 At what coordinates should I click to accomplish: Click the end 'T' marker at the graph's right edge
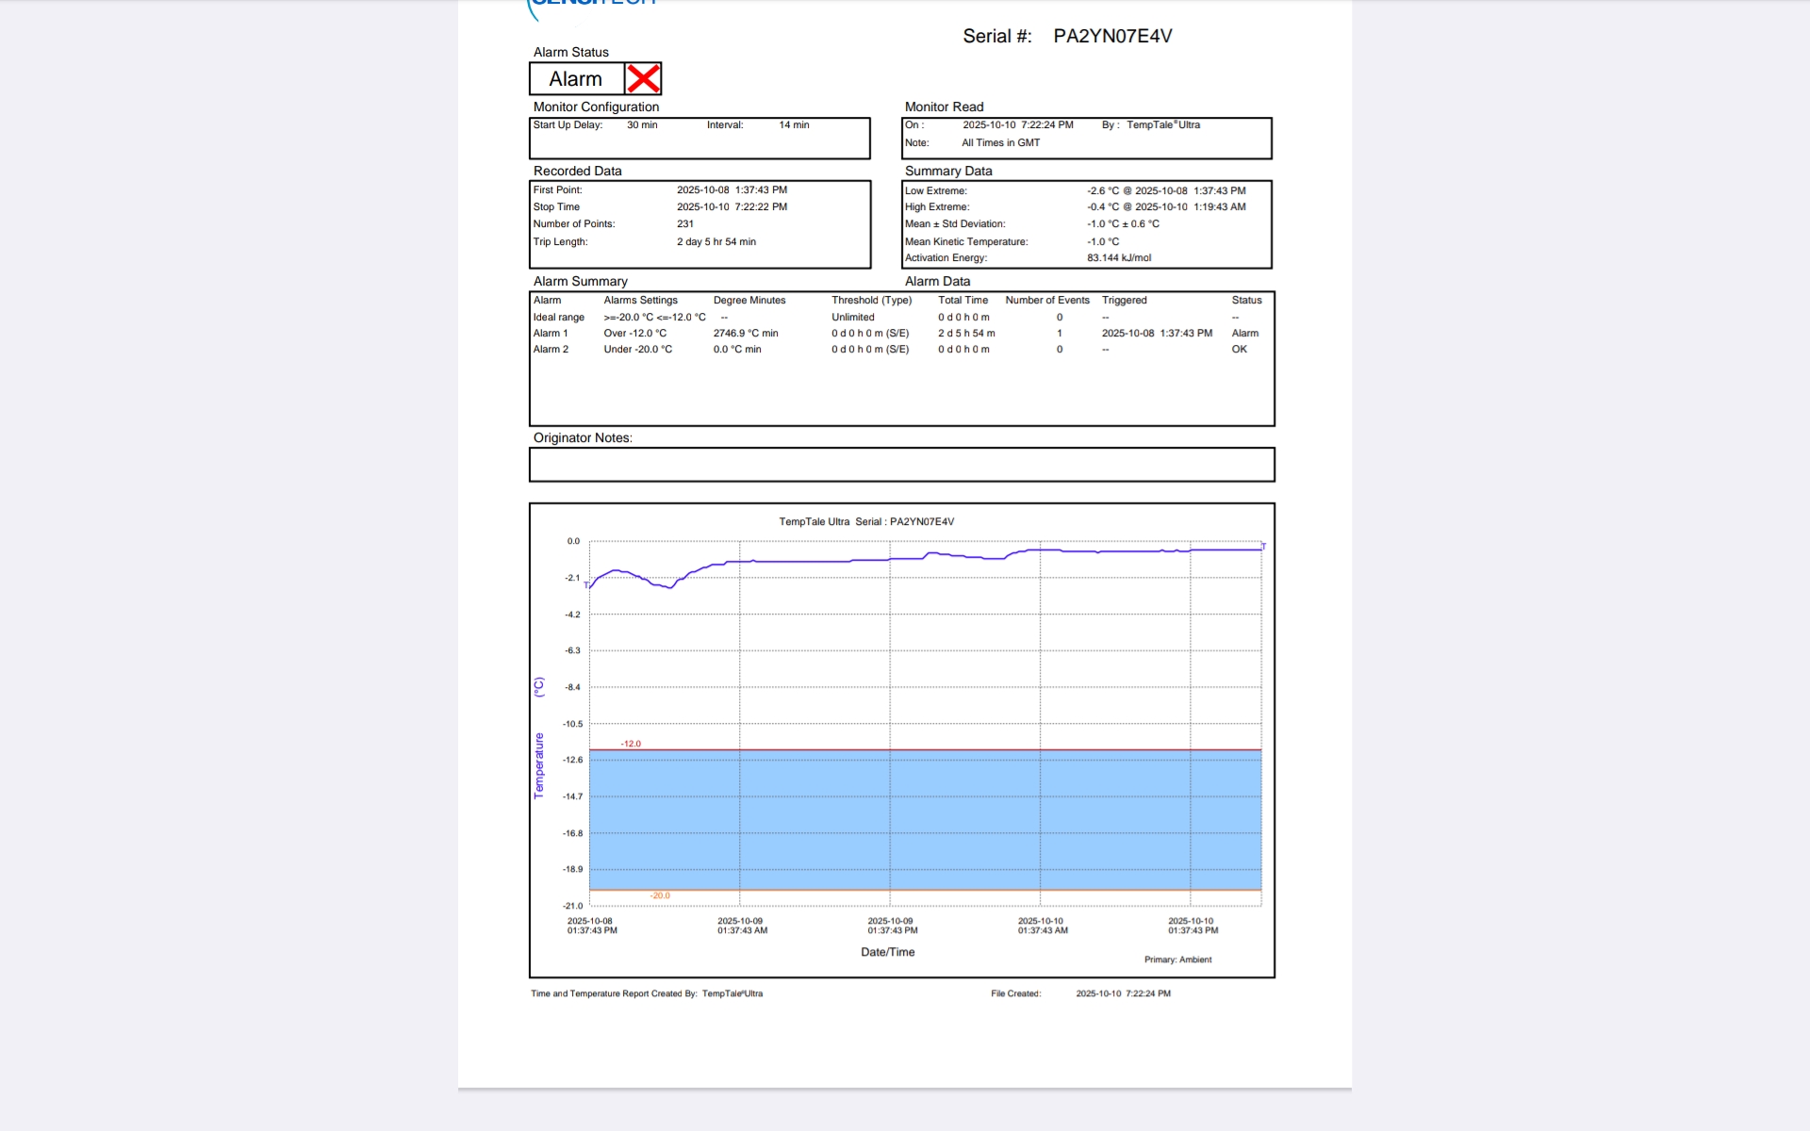[x=1264, y=547]
